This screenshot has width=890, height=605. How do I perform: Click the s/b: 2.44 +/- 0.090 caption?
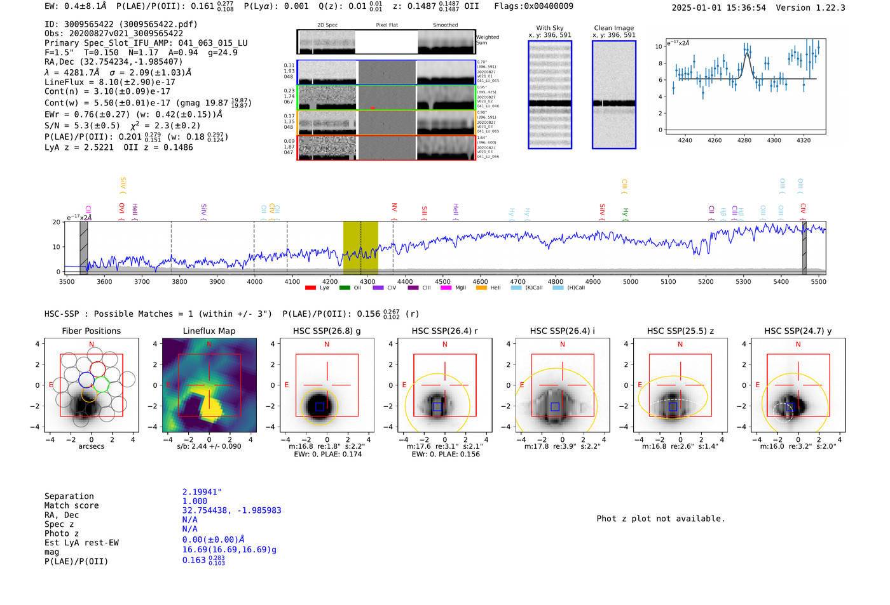pyautogui.click(x=209, y=446)
